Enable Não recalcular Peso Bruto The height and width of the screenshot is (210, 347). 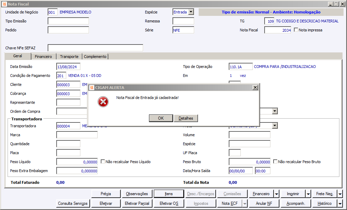pos(275,161)
